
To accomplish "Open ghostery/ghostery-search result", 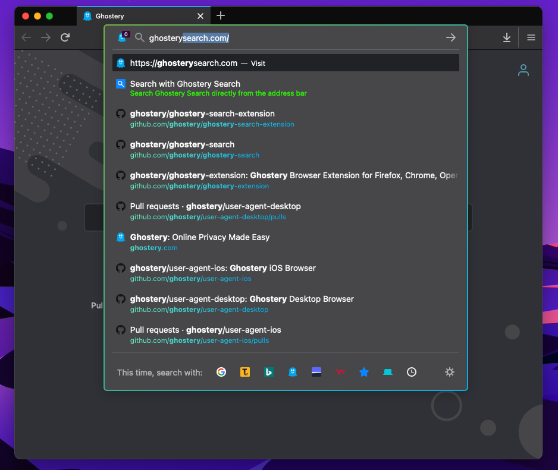I will (x=286, y=150).
